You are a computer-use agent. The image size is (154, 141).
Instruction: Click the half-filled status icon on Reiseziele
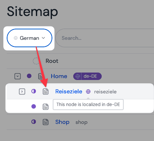[34, 91]
